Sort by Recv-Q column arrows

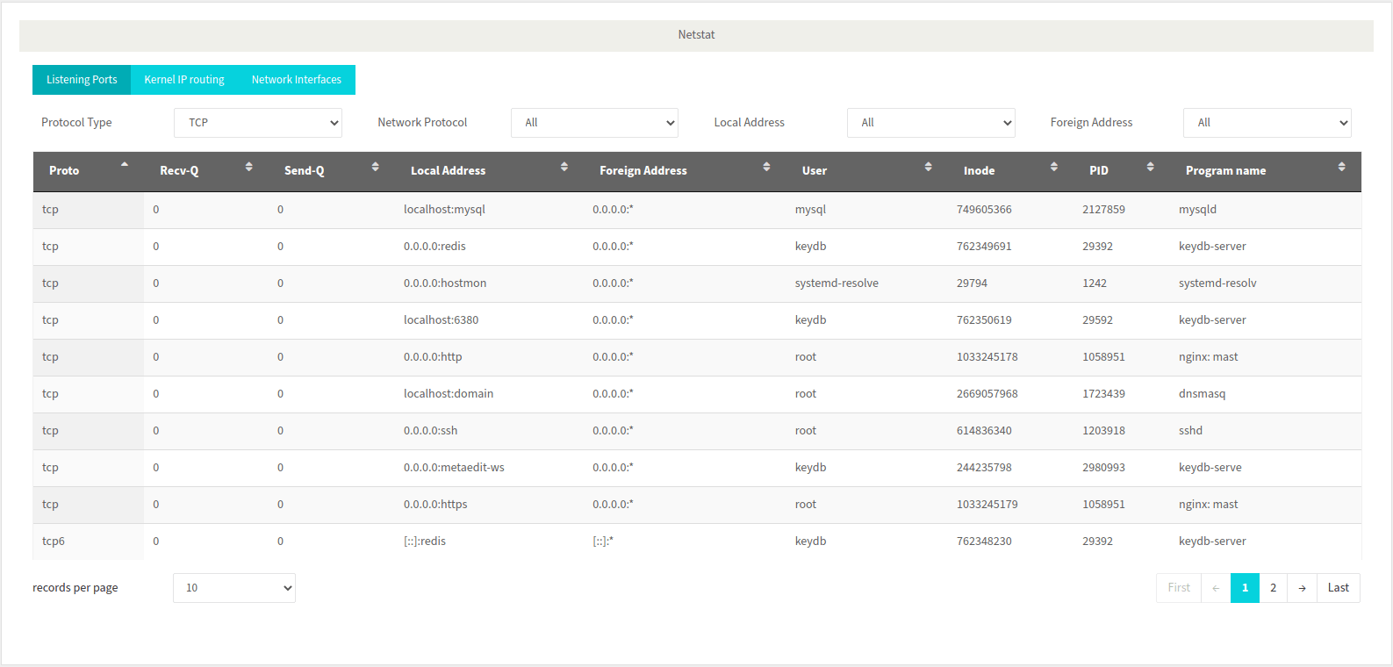249,167
